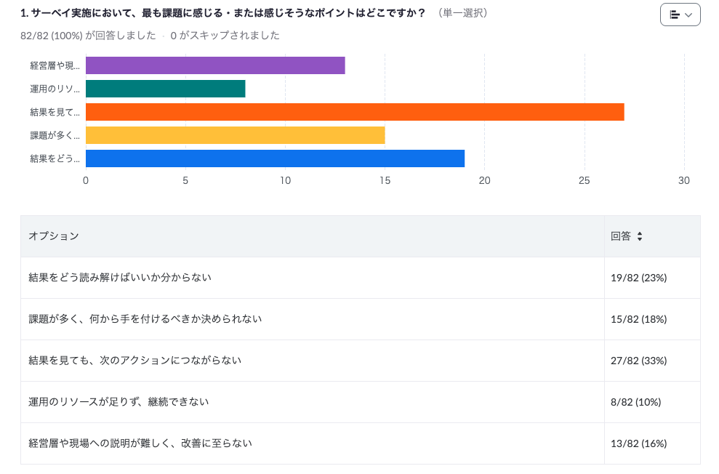The width and height of the screenshot is (719, 474).
Task: Click the orange bar with 27 responses
Action: coord(355,112)
